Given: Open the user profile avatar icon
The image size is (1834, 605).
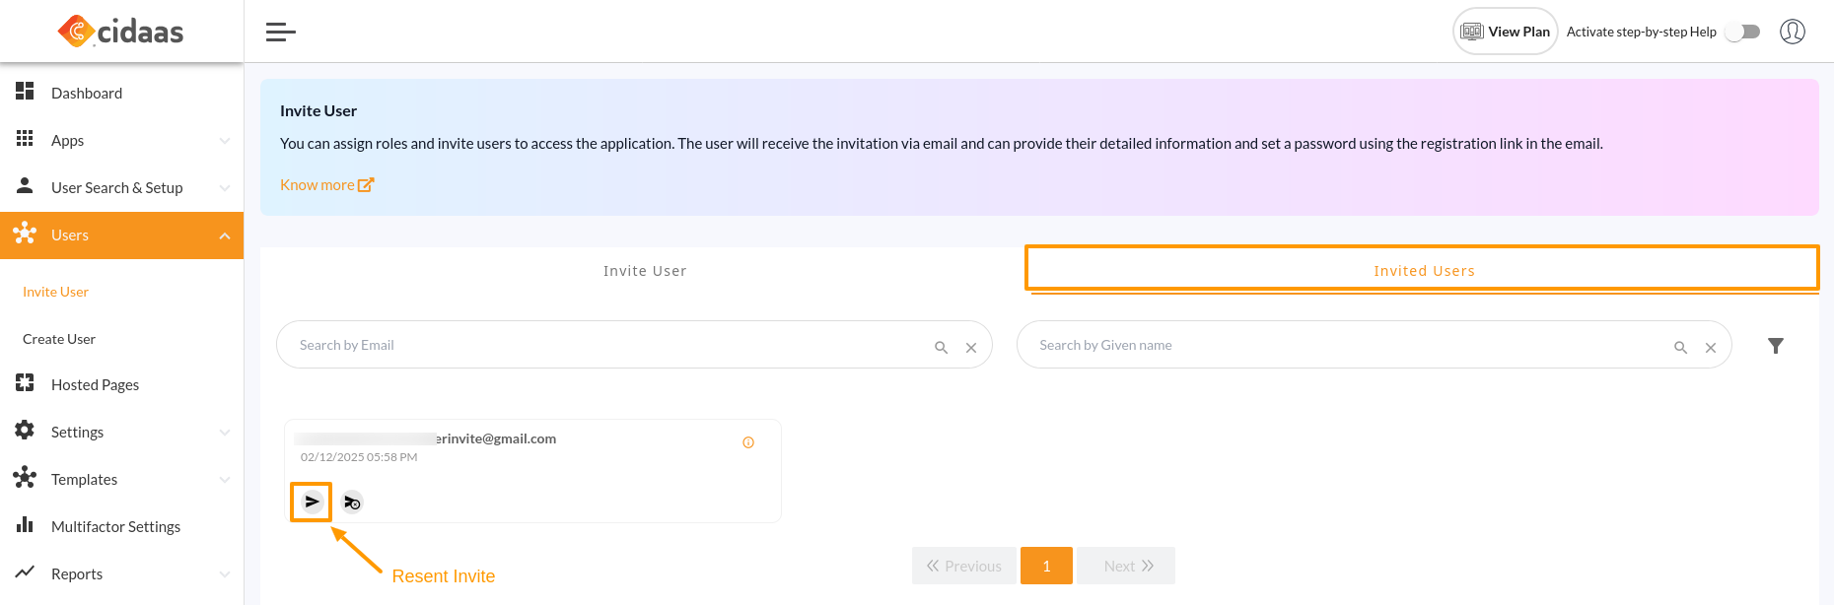Looking at the screenshot, I should coord(1792,32).
